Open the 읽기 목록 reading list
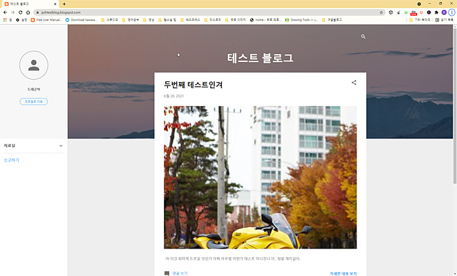This screenshot has height=276, width=457. click(x=445, y=20)
